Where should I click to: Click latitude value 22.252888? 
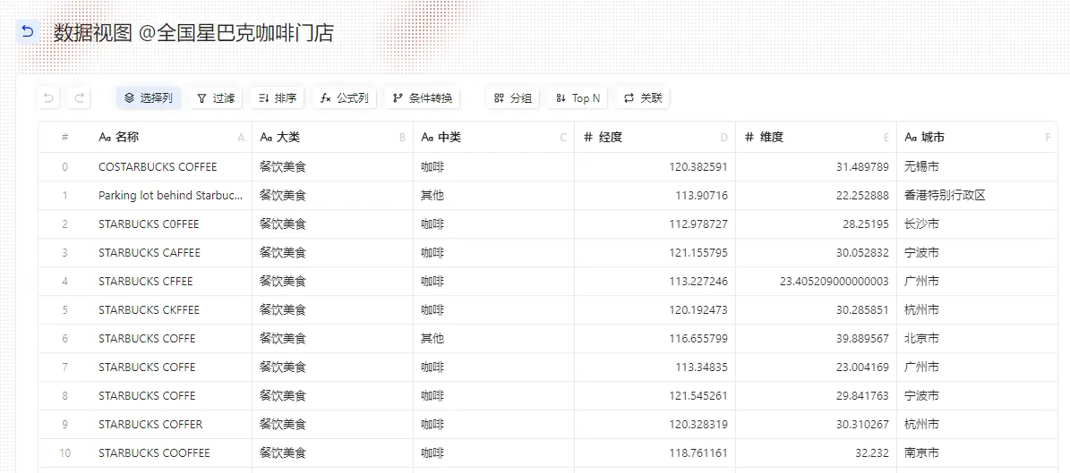862,196
